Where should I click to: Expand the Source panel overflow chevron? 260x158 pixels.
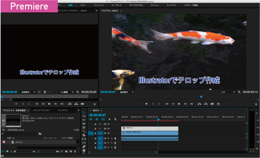click(x=97, y=11)
